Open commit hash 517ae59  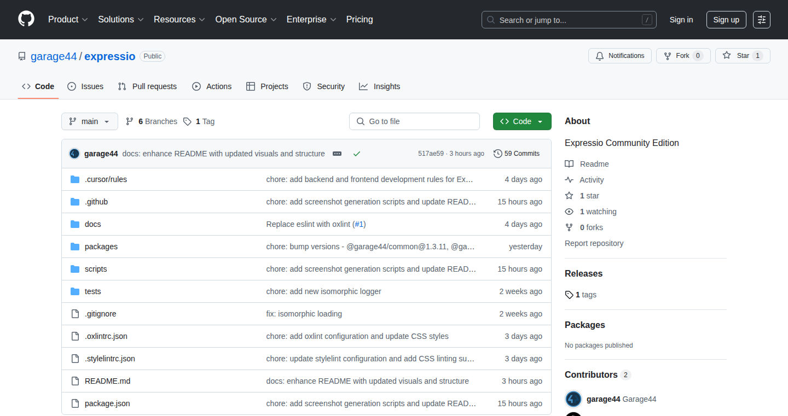(431, 154)
